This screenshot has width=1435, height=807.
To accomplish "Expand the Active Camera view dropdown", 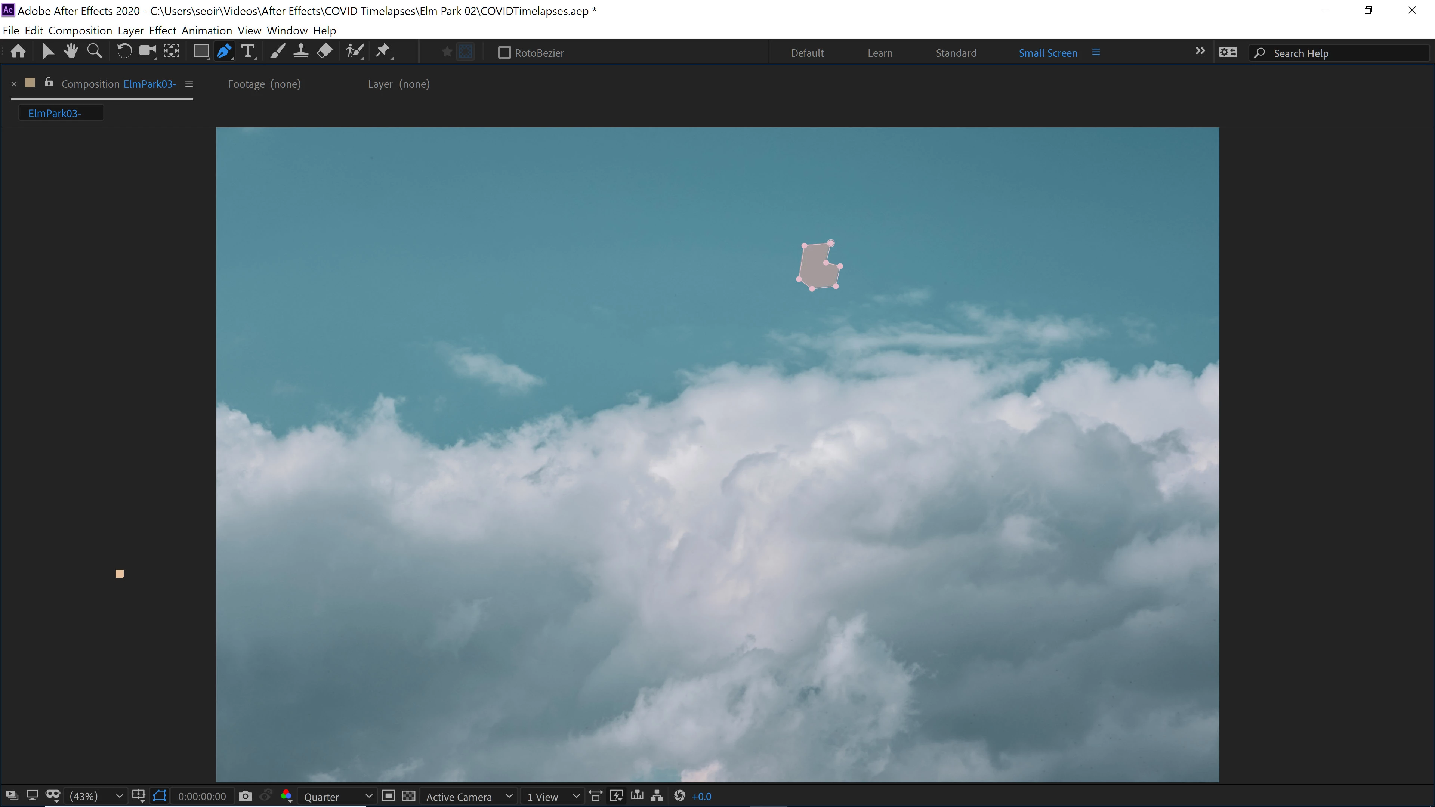I will pyautogui.click(x=468, y=797).
